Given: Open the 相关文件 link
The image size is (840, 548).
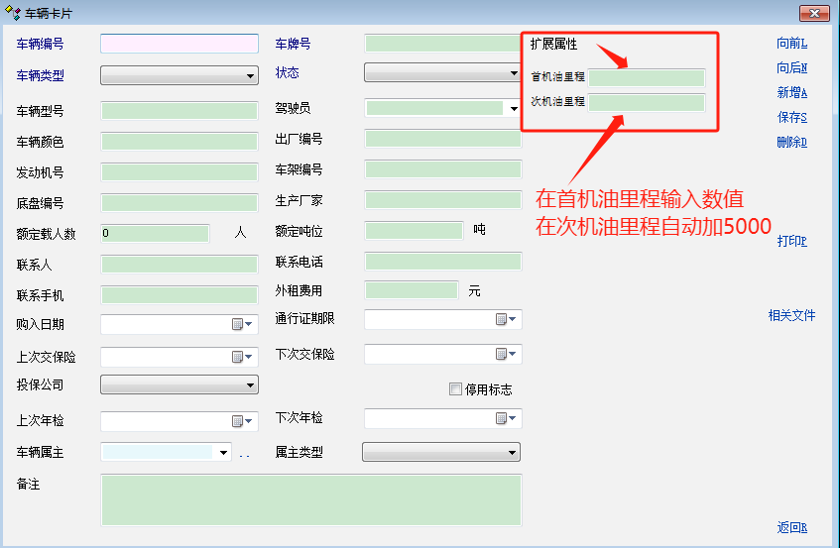Looking at the screenshot, I should coord(791,316).
